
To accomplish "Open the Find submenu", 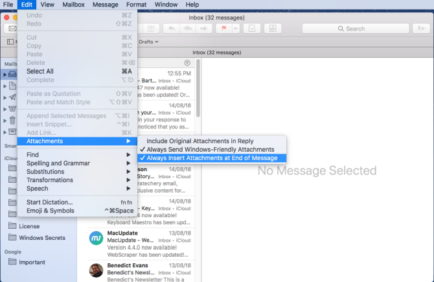I will tap(77, 154).
